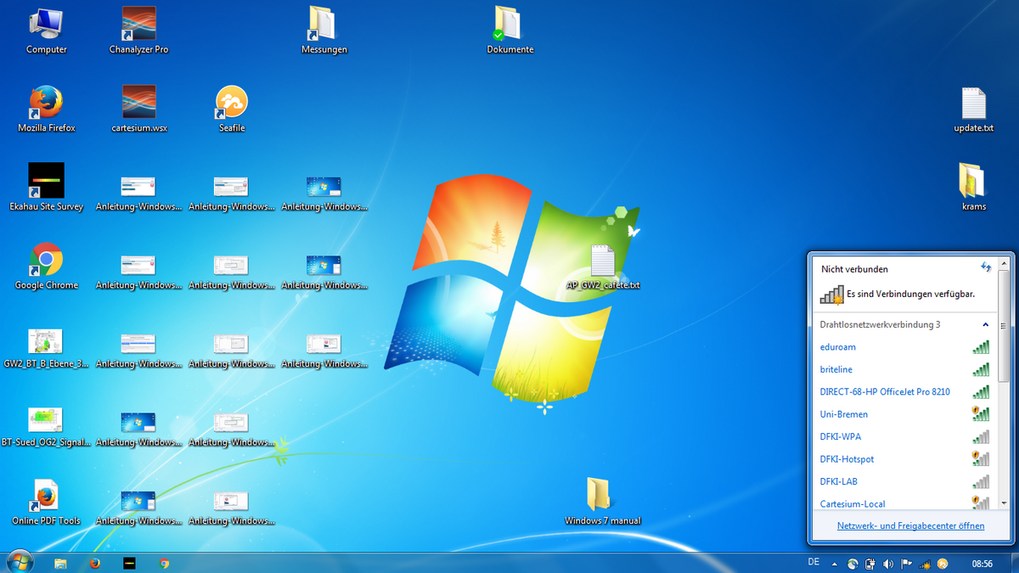The image size is (1019, 573).
Task: Click the Windows Start button
Action: click(x=19, y=561)
